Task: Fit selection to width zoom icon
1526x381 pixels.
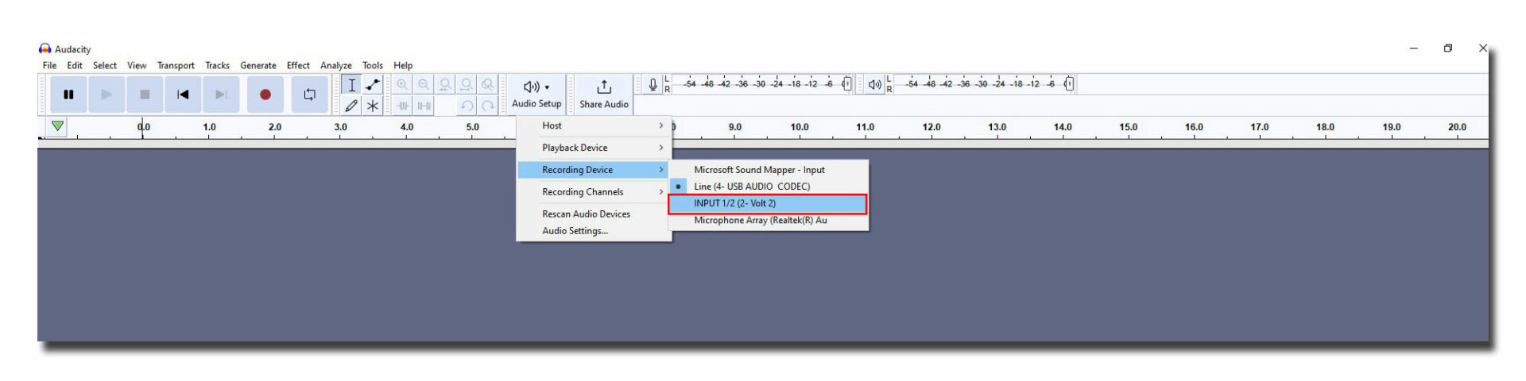Action: (445, 85)
